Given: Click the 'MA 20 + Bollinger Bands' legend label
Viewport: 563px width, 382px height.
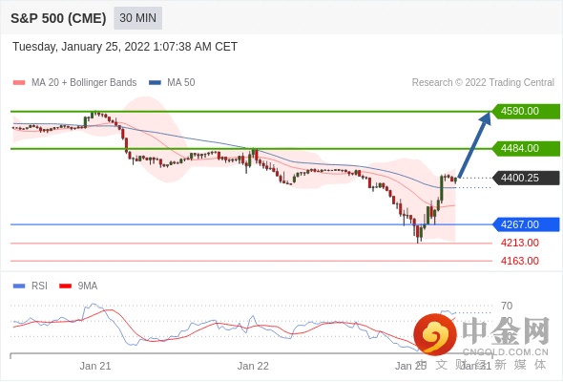Looking at the screenshot, I should 84,83.
